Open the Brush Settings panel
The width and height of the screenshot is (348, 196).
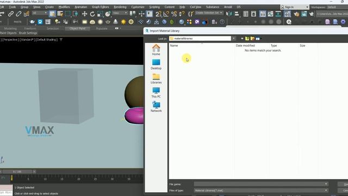[28, 33]
